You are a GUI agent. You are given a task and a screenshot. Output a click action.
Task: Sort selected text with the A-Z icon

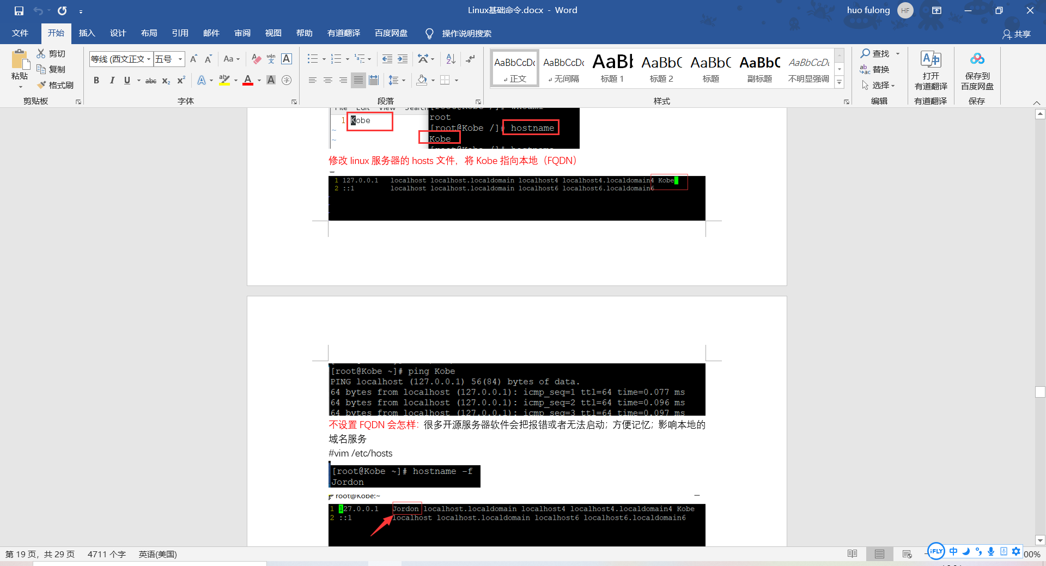pos(451,59)
